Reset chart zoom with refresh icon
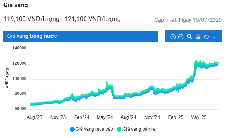The image size is (226, 138). coord(206,37)
